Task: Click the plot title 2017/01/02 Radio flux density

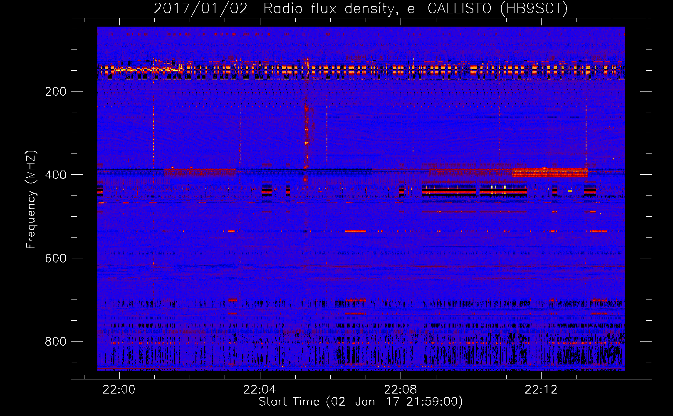Action: tap(361, 8)
